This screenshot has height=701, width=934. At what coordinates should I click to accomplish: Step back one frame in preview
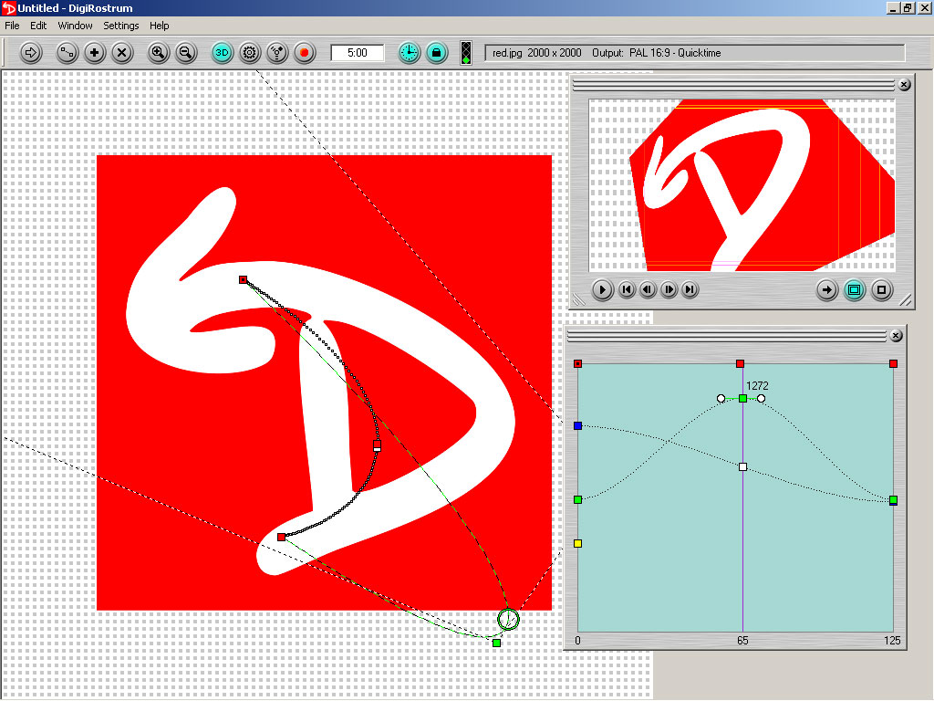coord(649,289)
